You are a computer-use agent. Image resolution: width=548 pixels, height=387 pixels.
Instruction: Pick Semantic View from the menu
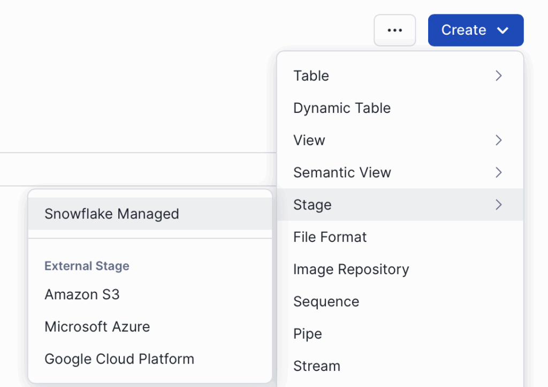(342, 172)
